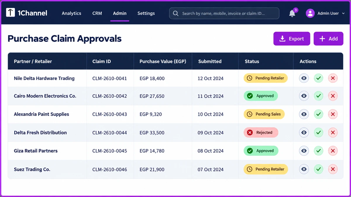Reject the Delta Fresh Distribution claim
Screen dimensions: 351x197
point(333,133)
